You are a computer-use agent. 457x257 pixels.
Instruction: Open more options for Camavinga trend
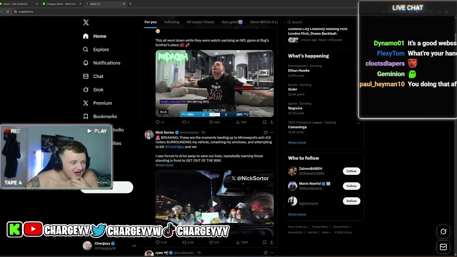tap(358, 123)
